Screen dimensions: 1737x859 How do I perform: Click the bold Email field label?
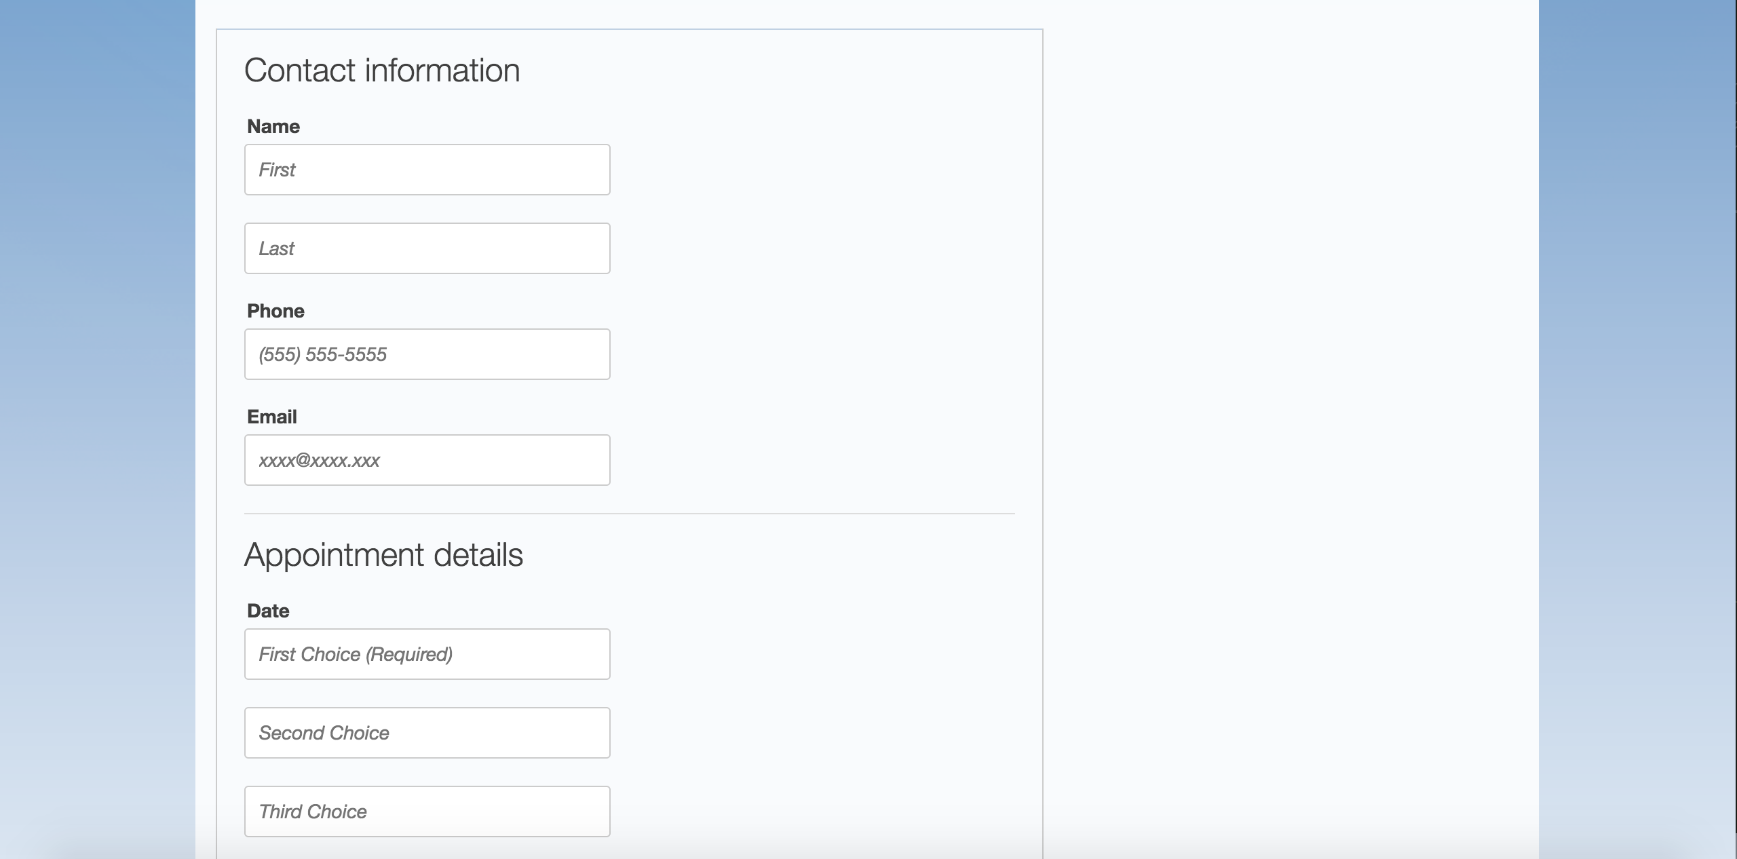272,417
